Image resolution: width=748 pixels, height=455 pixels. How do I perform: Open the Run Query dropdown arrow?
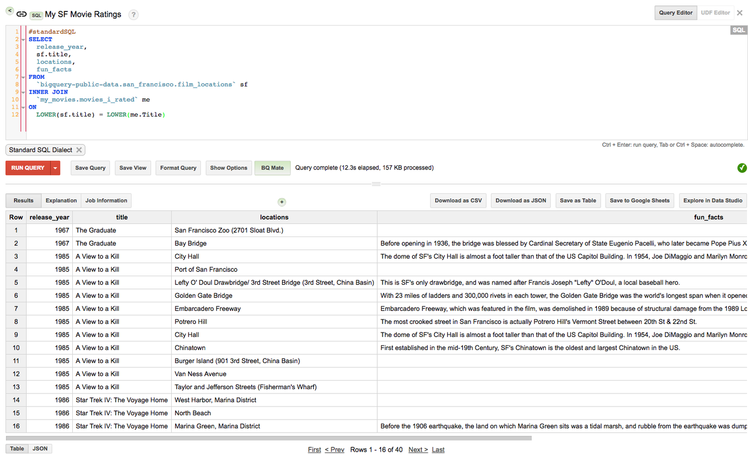coord(55,168)
